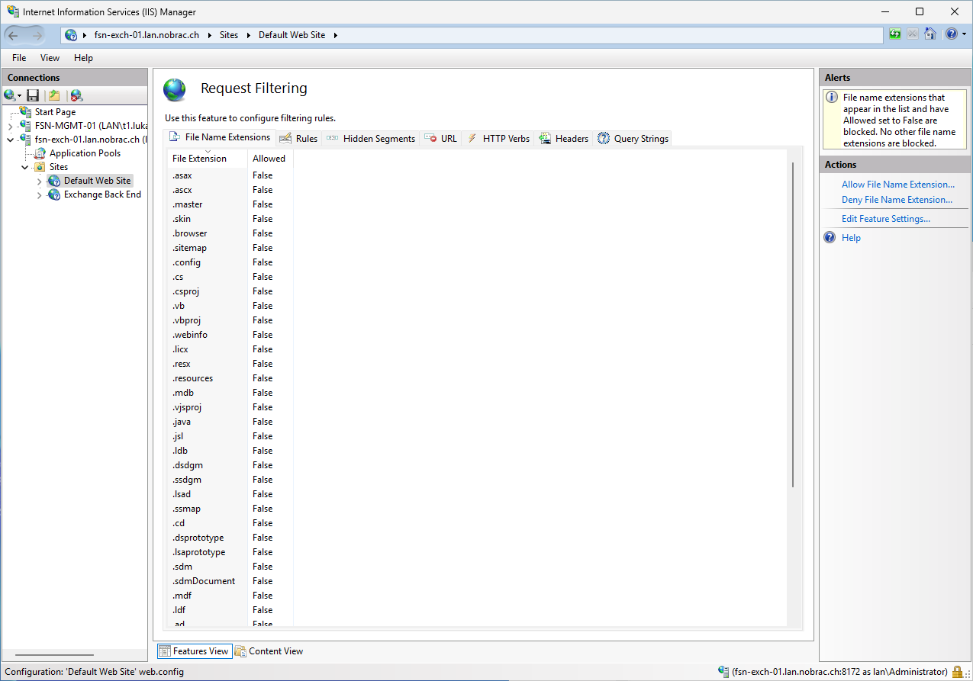The width and height of the screenshot is (973, 681).
Task: Open the Help menu in the menu bar
Action: coord(83,58)
